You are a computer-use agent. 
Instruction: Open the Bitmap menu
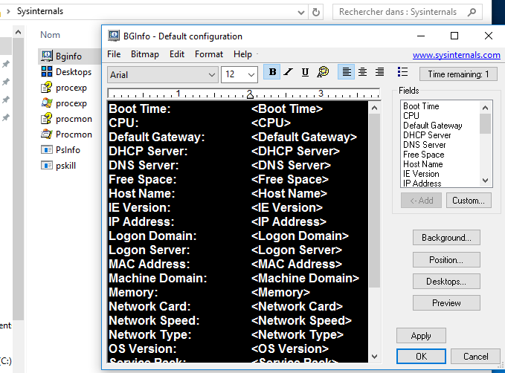[x=145, y=54]
